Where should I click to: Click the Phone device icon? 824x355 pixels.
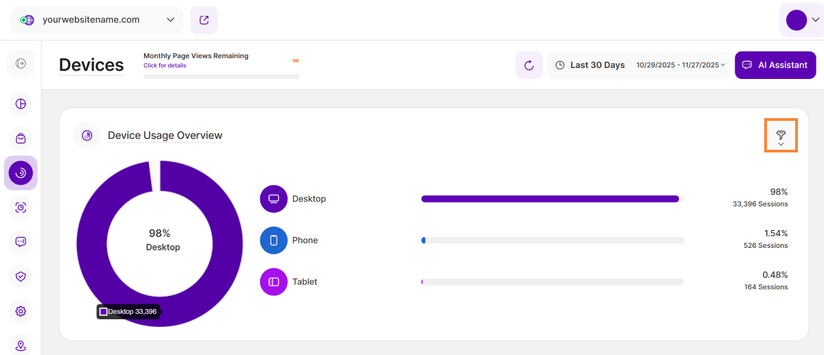273,240
